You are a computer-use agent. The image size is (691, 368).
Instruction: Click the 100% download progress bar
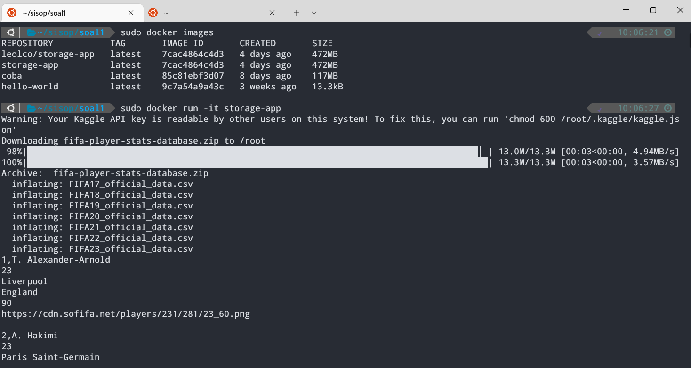pos(257,162)
